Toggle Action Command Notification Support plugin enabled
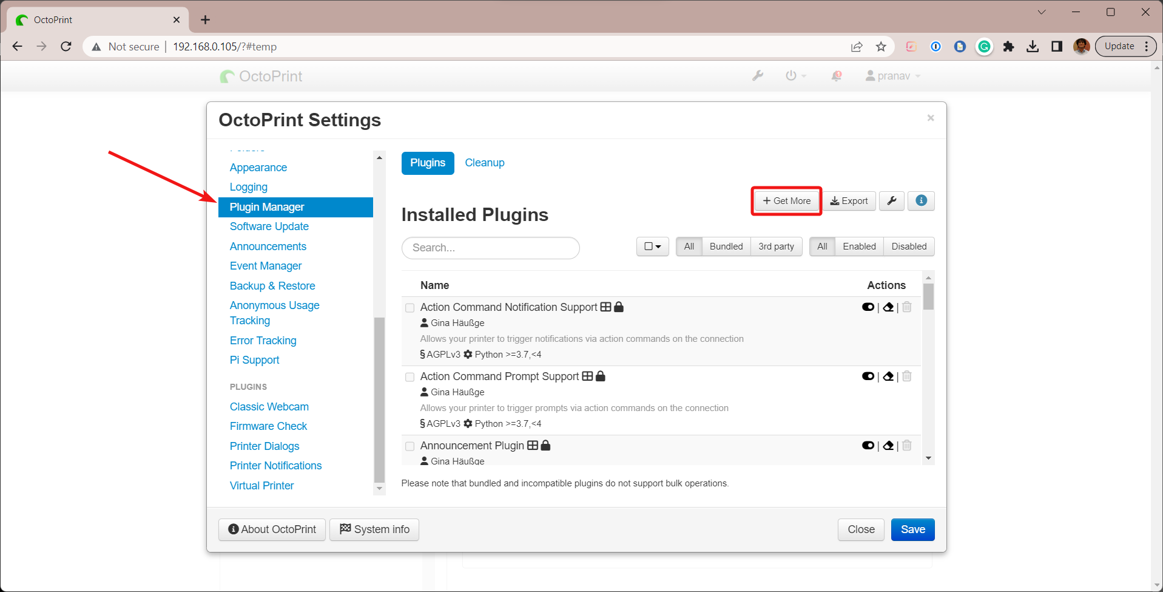The image size is (1163, 592). [868, 307]
